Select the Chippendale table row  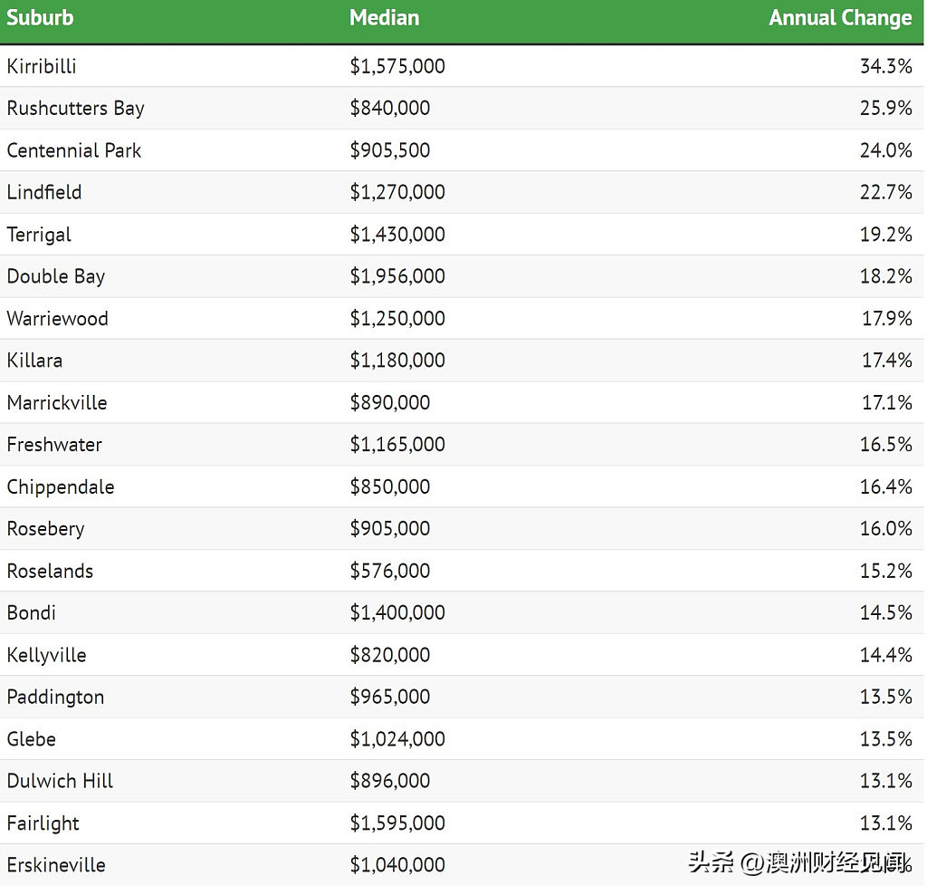(61, 486)
